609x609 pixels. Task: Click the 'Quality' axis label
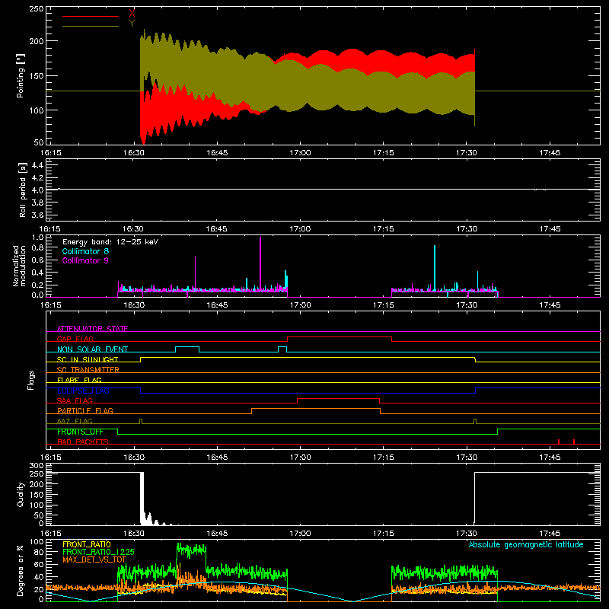point(21,494)
